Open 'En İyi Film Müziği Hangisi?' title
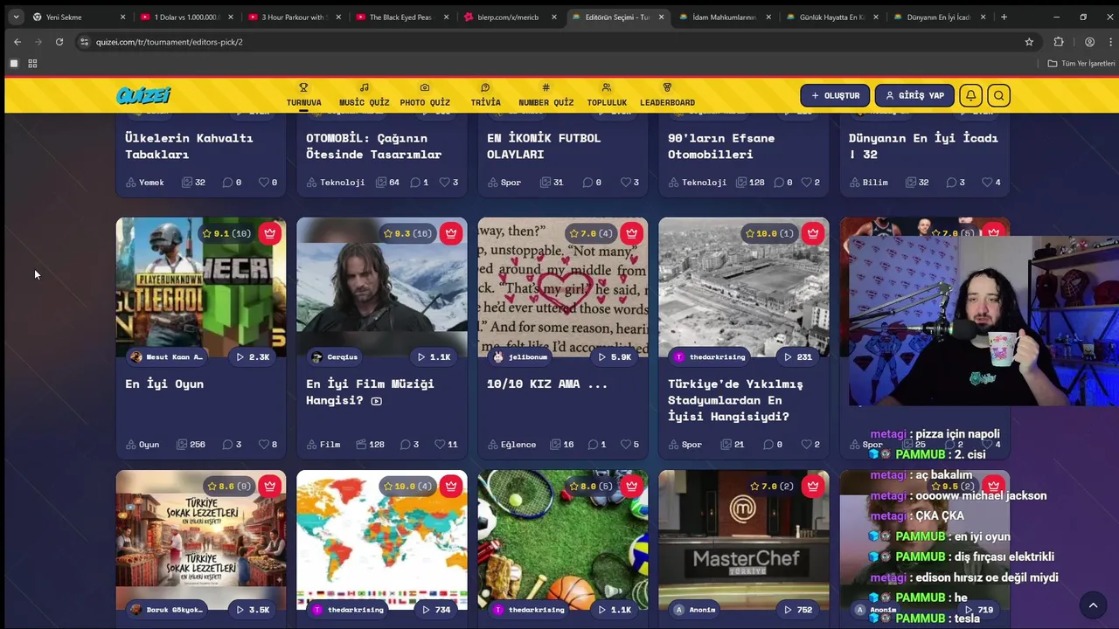Screen dimensions: 1119x629 pos(370,391)
